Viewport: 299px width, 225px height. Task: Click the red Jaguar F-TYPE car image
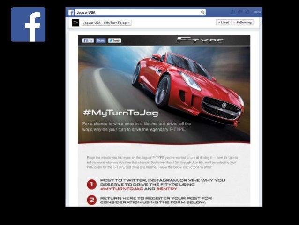point(188,88)
